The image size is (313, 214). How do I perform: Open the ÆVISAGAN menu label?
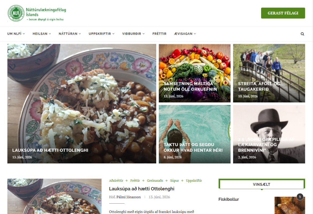pos(183,34)
